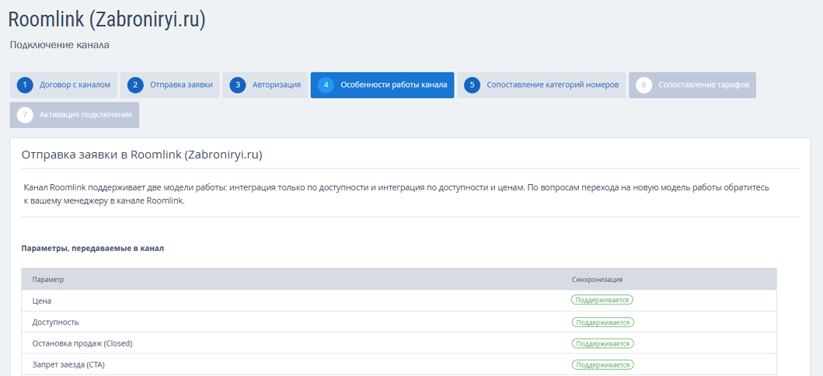The height and width of the screenshot is (376, 823).
Task: Switch to the 'Авторизация' step
Action: click(276, 85)
